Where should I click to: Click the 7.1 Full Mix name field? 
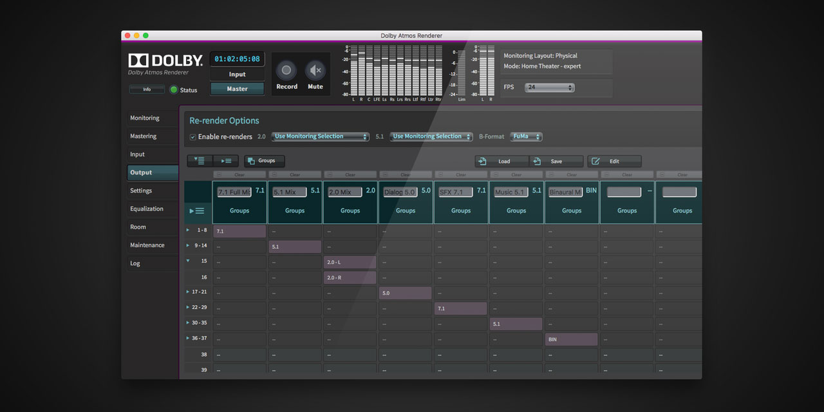(234, 192)
